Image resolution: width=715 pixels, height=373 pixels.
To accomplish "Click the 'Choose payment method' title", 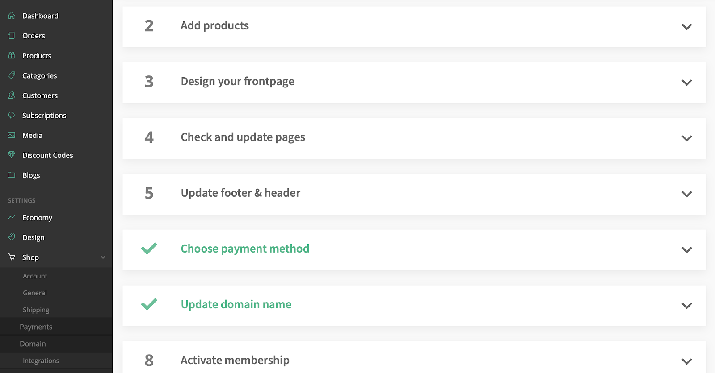I will coord(245,249).
